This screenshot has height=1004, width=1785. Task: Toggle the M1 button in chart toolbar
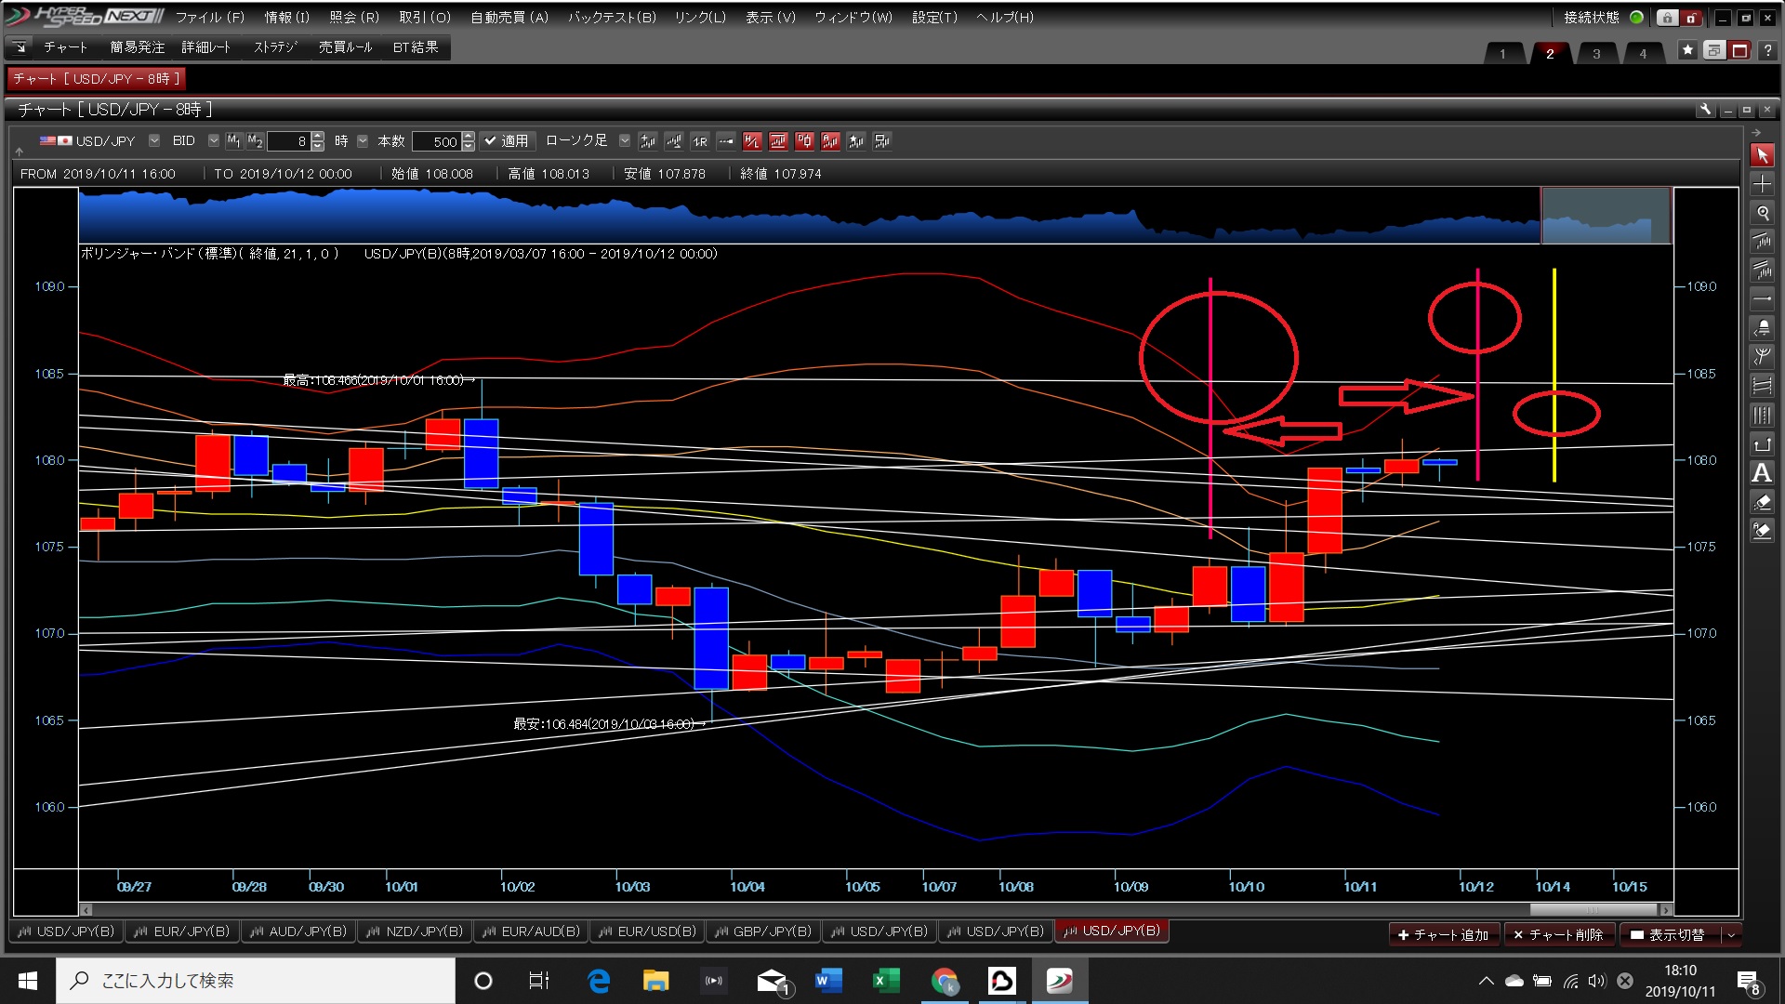point(233,141)
